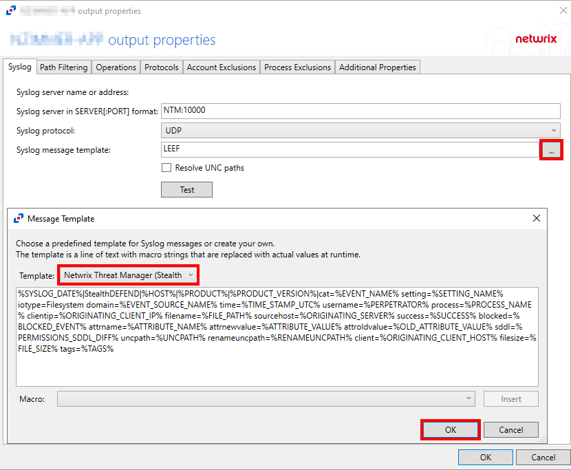Enable the Resolve UNC paths checkbox
The height and width of the screenshot is (470, 571).
pyautogui.click(x=166, y=167)
